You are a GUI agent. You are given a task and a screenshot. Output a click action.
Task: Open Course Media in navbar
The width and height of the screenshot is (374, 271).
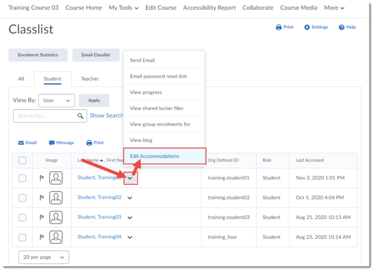(x=299, y=8)
